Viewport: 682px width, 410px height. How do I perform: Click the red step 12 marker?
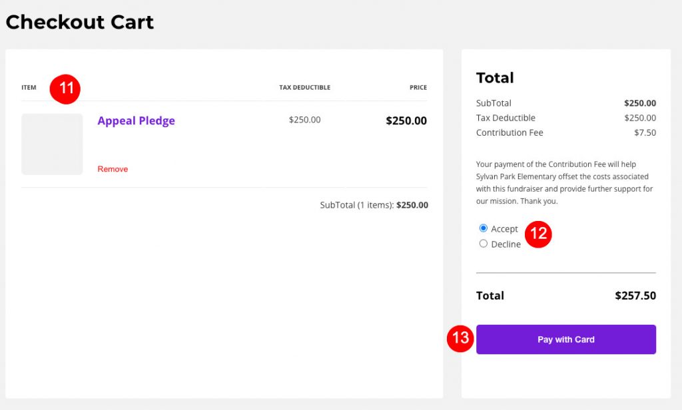pyautogui.click(x=538, y=234)
